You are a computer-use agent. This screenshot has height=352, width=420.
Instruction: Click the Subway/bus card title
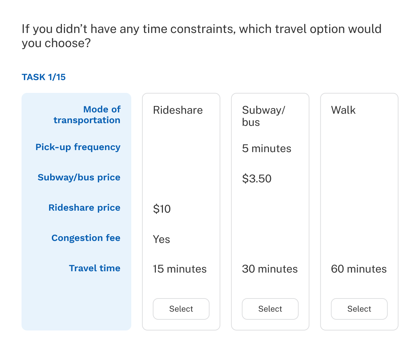[x=264, y=116]
